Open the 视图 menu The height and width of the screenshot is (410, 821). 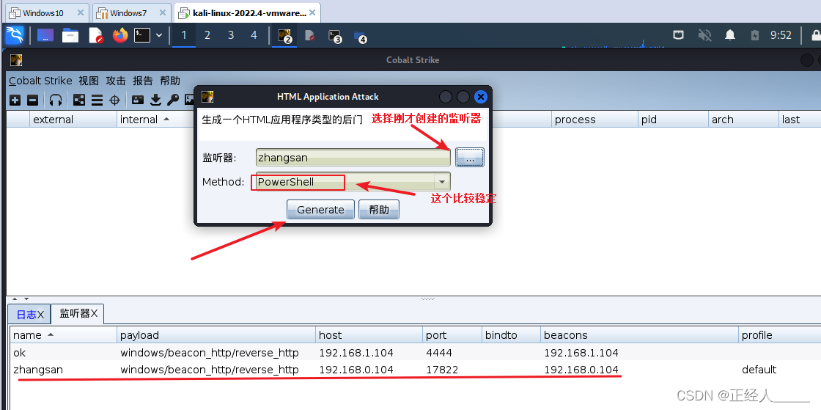coord(89,81)
